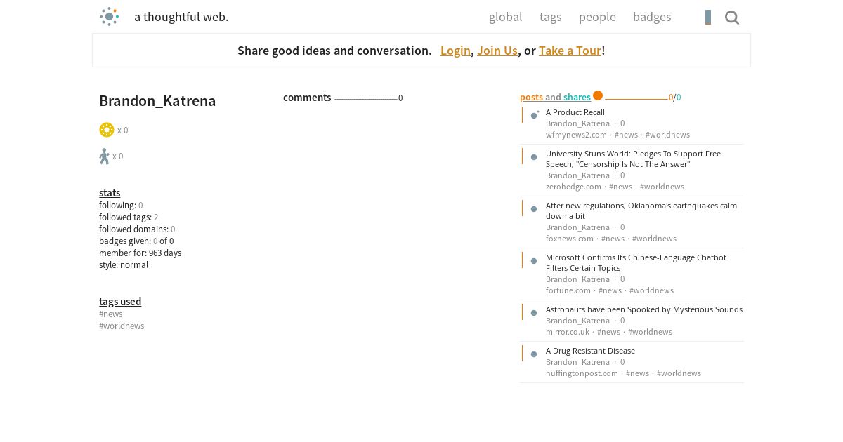
Task: Select the Take a Tour link
Action: pyautogui.click(x=570, y=51)
